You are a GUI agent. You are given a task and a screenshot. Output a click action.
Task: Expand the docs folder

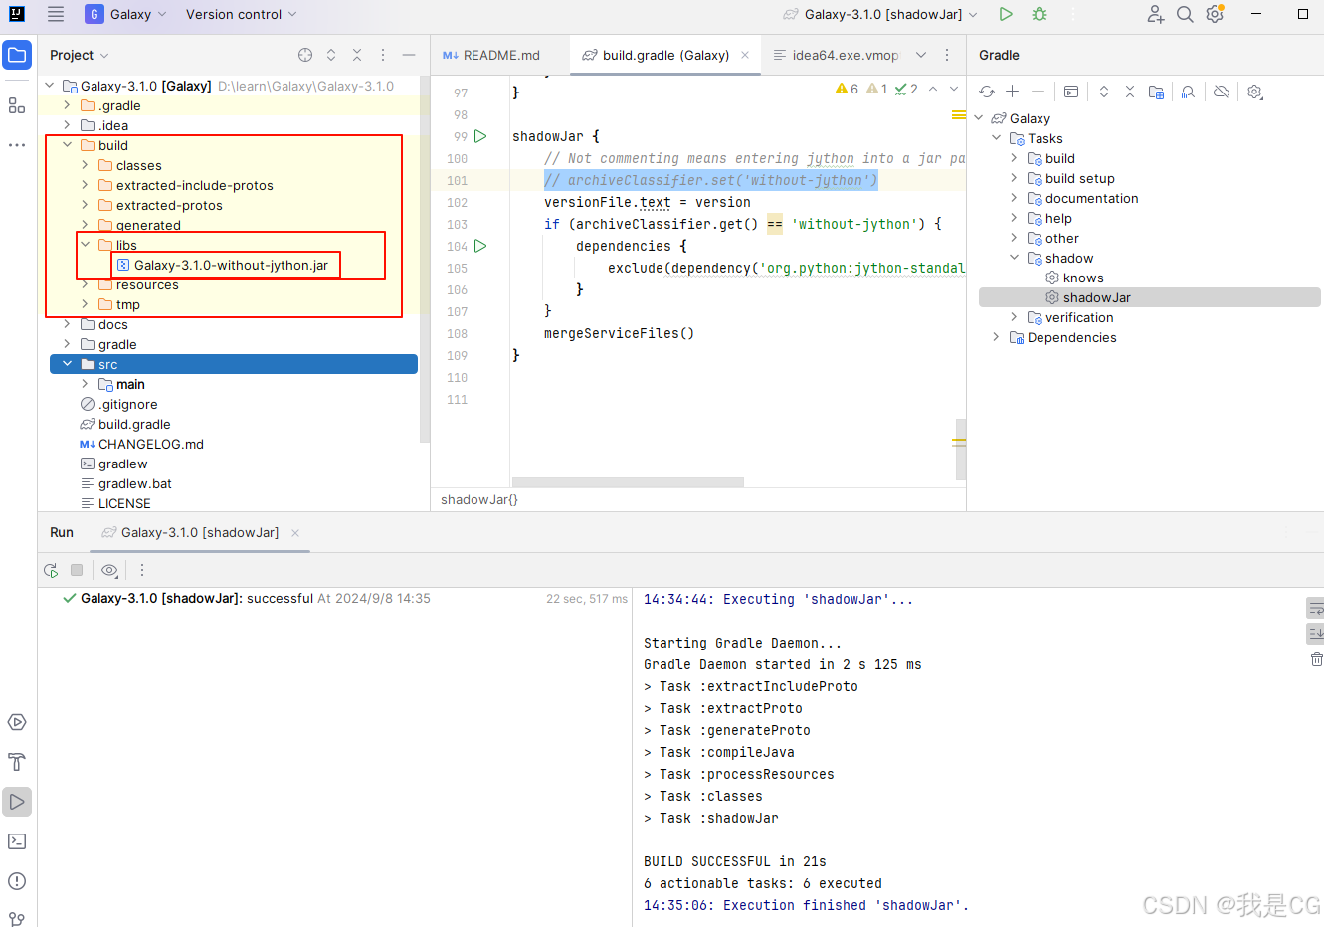click(68, 324)
